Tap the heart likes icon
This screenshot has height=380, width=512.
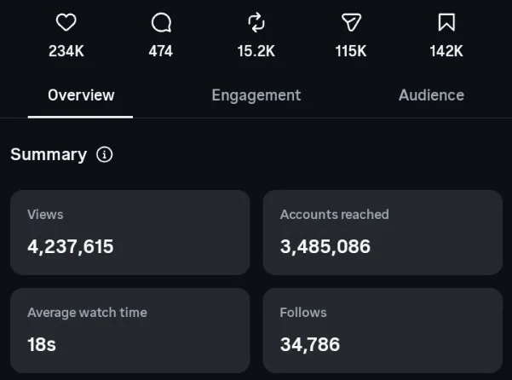[x=66, y=22]
